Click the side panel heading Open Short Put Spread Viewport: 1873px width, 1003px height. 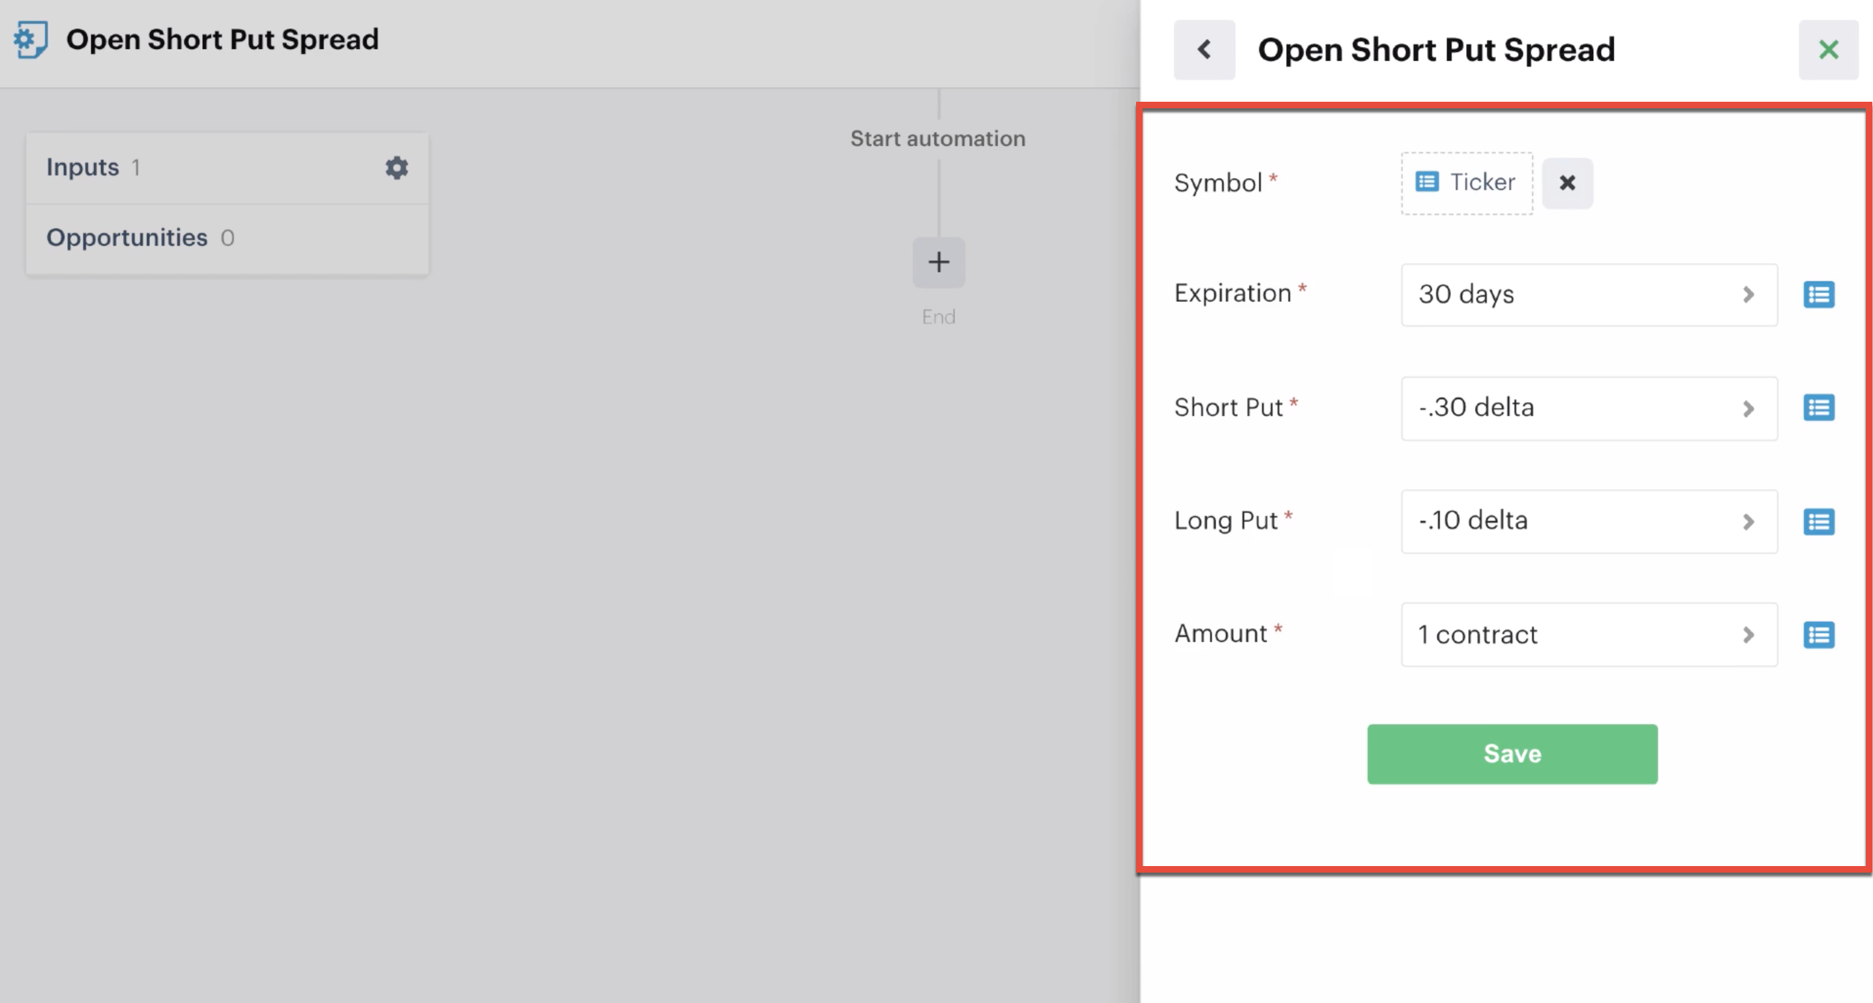point(1436,50)
